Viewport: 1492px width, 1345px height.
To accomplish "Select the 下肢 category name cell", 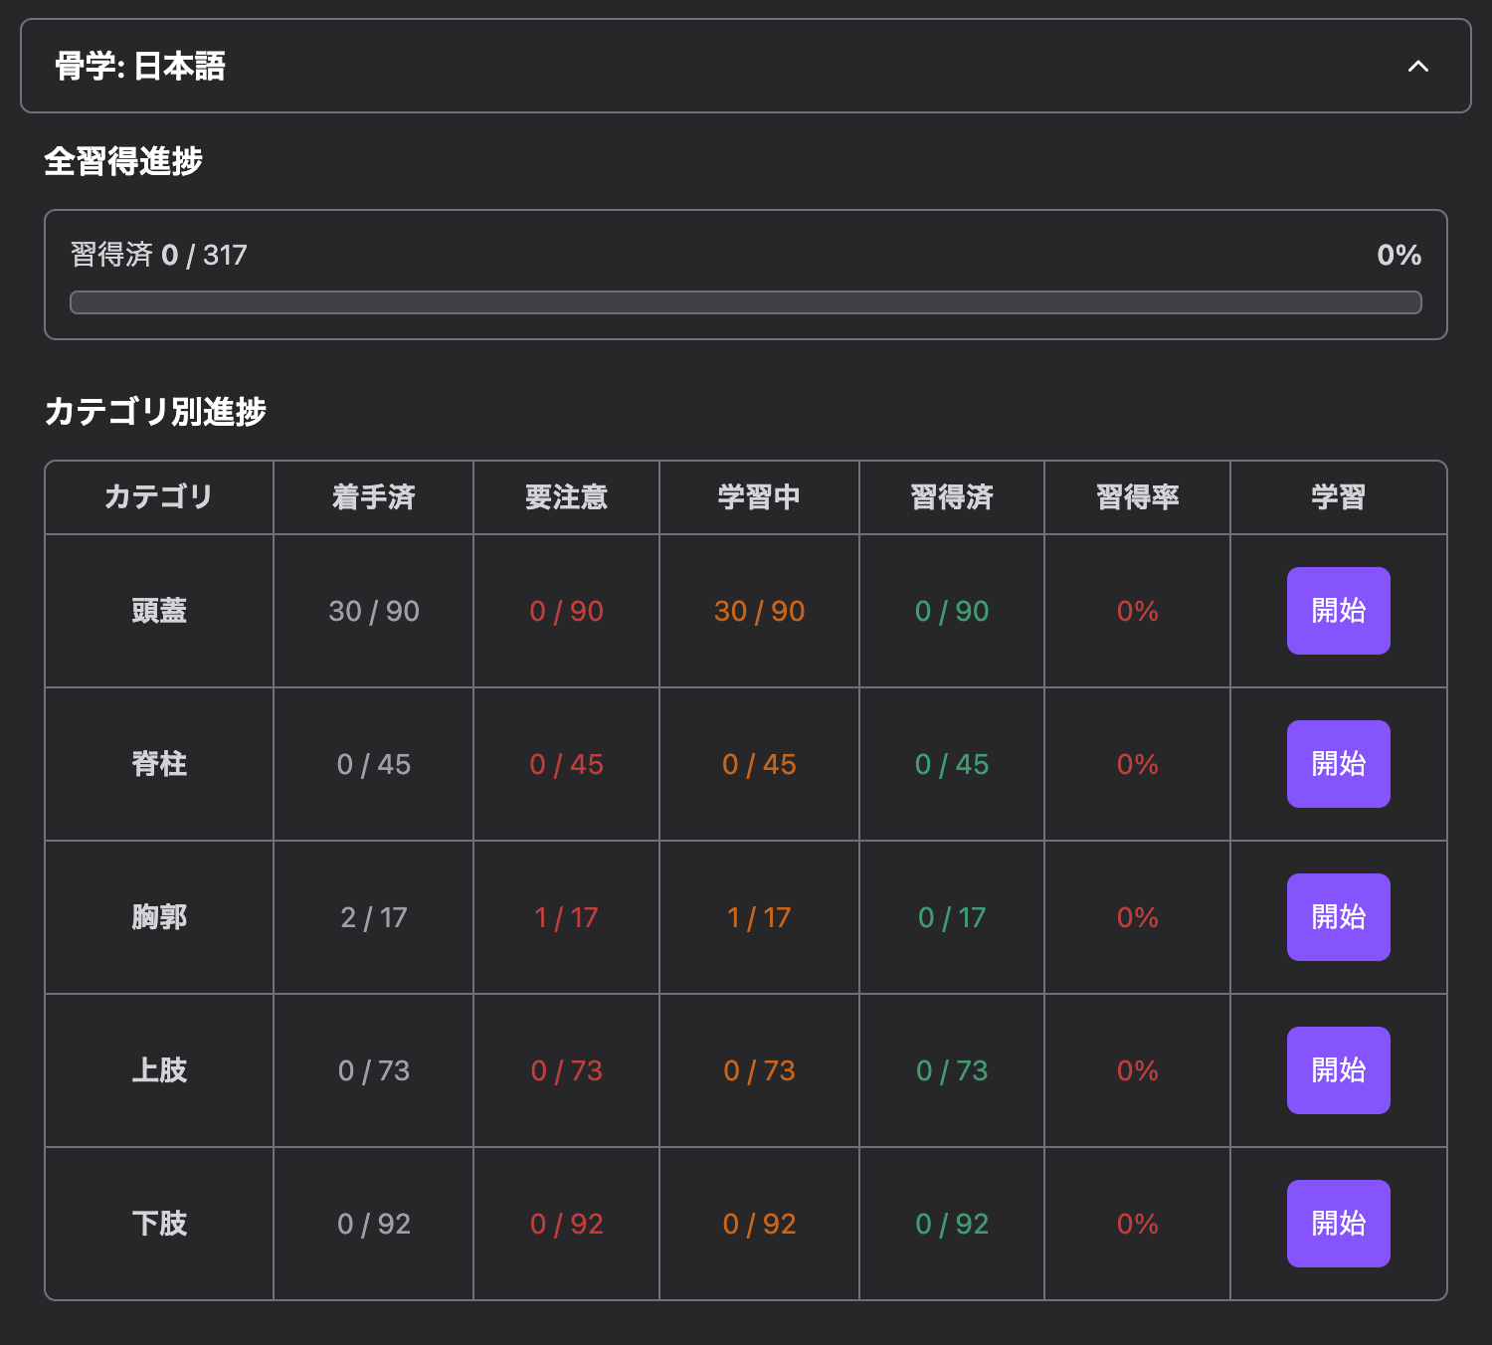I will pos(159,1224).
